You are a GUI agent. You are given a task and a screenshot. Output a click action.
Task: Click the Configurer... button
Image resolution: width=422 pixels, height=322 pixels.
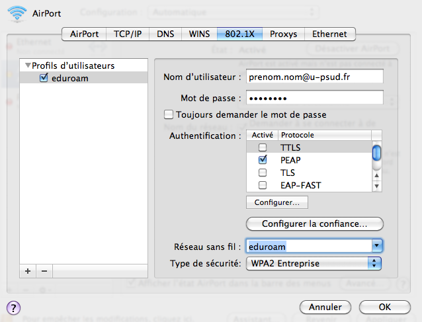point(277,202)
